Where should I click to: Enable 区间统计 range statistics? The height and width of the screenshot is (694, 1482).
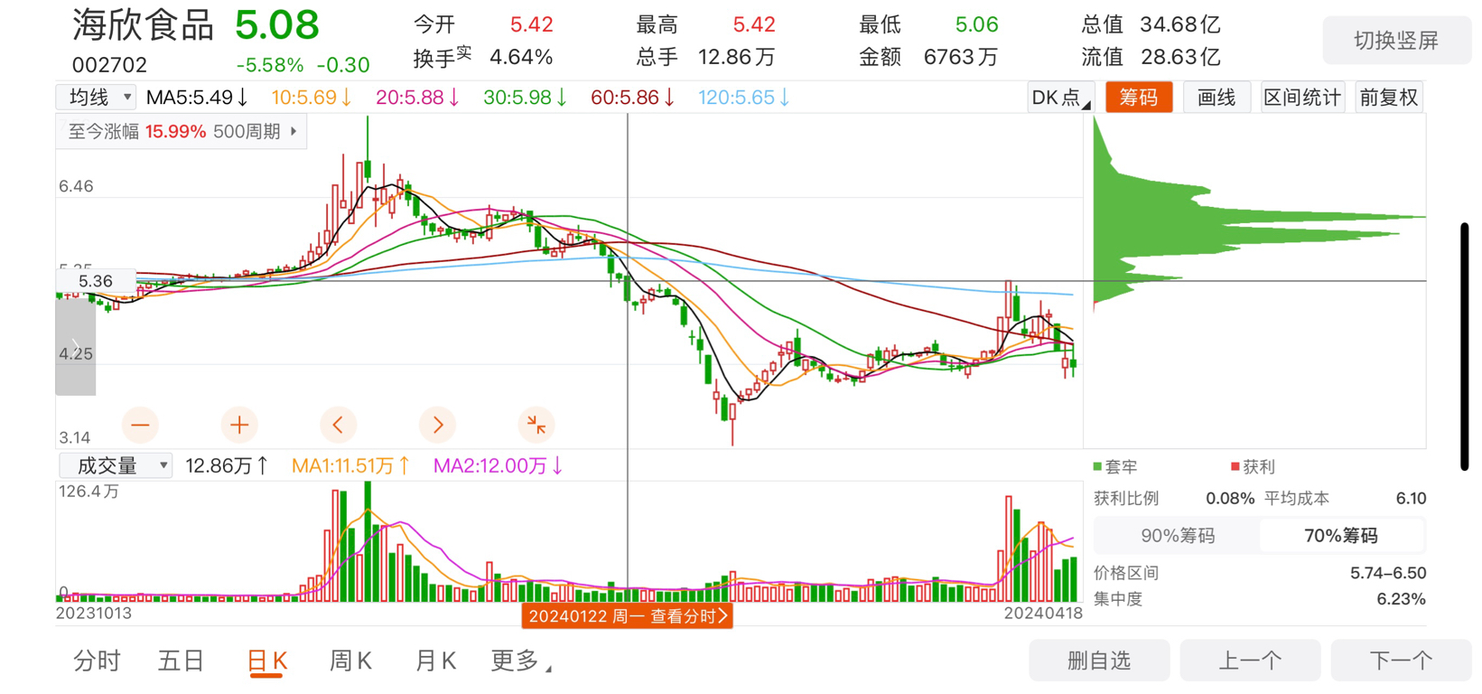1302,98
